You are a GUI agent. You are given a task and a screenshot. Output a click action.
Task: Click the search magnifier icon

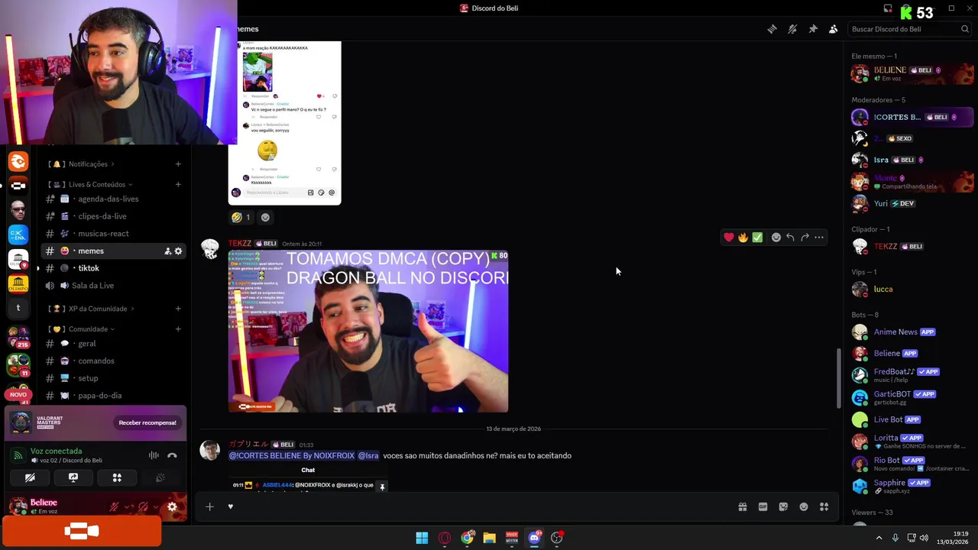tap(965, 29)
